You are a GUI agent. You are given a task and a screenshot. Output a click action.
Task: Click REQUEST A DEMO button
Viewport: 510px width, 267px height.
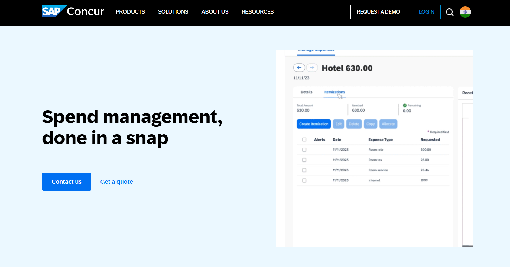click(378, 12)
